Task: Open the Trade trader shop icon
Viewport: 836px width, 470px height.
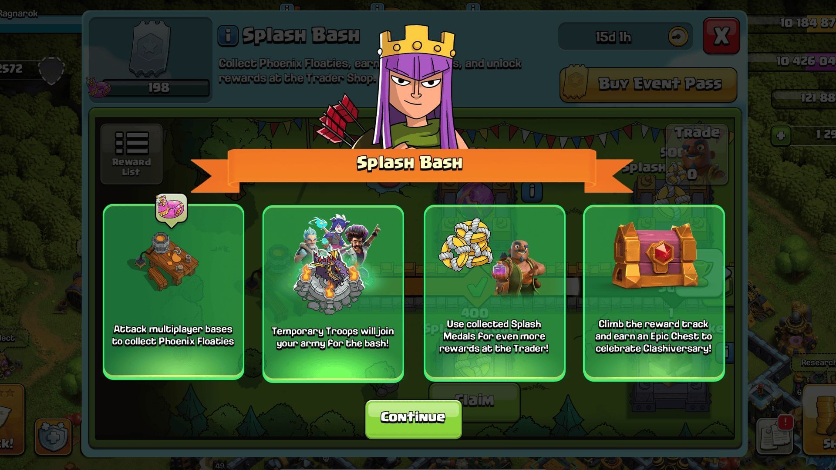Action: coord(697,153)
